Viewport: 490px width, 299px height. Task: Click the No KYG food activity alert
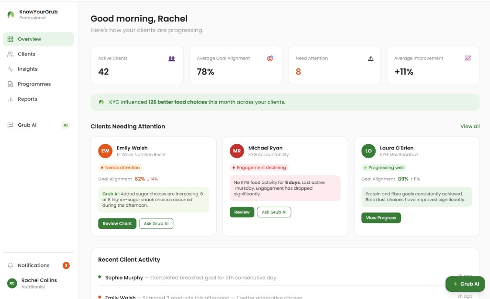(285, 188)
